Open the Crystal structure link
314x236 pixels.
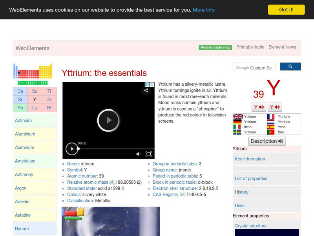[x=250, y=226]
